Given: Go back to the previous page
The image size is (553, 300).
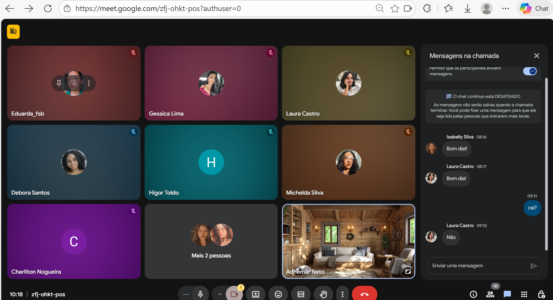Looking at the screenshot, I should 10,8.
